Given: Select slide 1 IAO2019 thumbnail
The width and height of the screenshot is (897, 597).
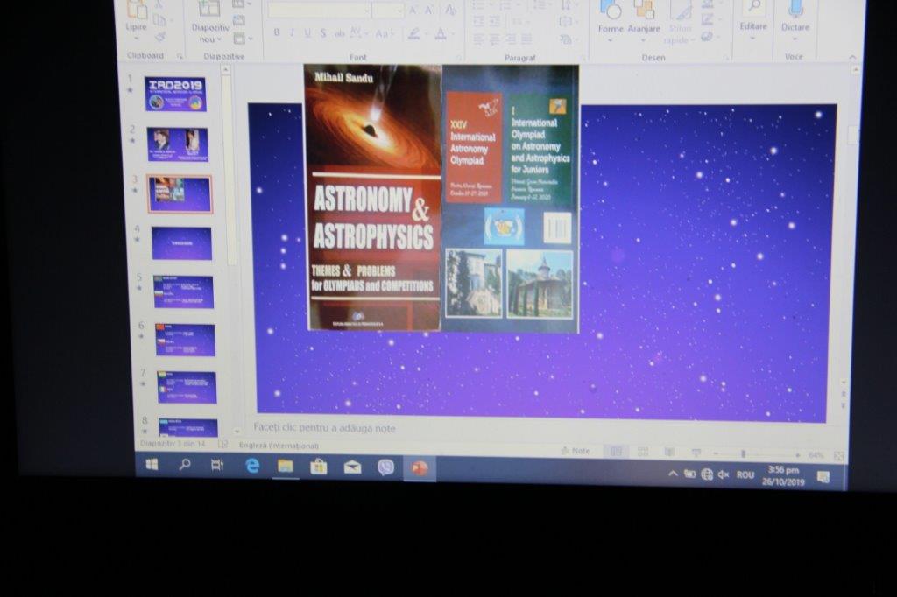Looking at the screenshot, I should (x=175, y=95).
